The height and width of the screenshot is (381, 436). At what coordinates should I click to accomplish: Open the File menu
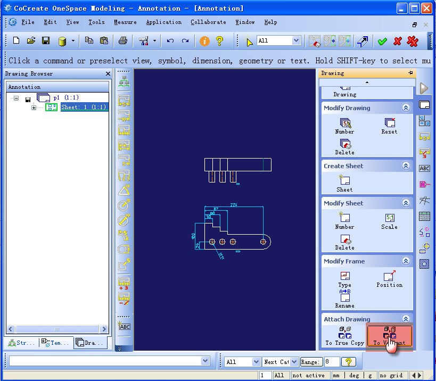pos(28,22)
